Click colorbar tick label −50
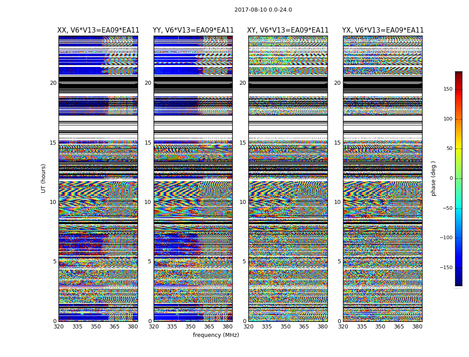Image resolution: width=469 pixels, height=357 pixels. (x=448, y=208)
